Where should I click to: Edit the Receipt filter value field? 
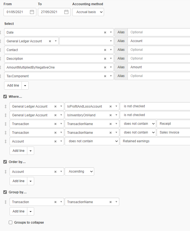pyautogui.click(x=173, y=124)
